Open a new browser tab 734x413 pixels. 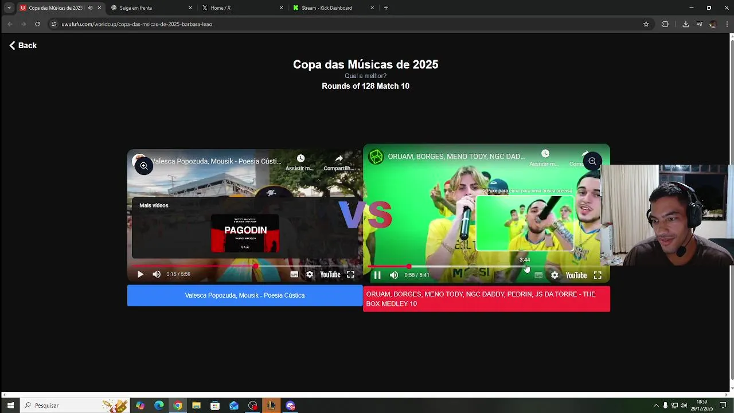pos(386,8)
